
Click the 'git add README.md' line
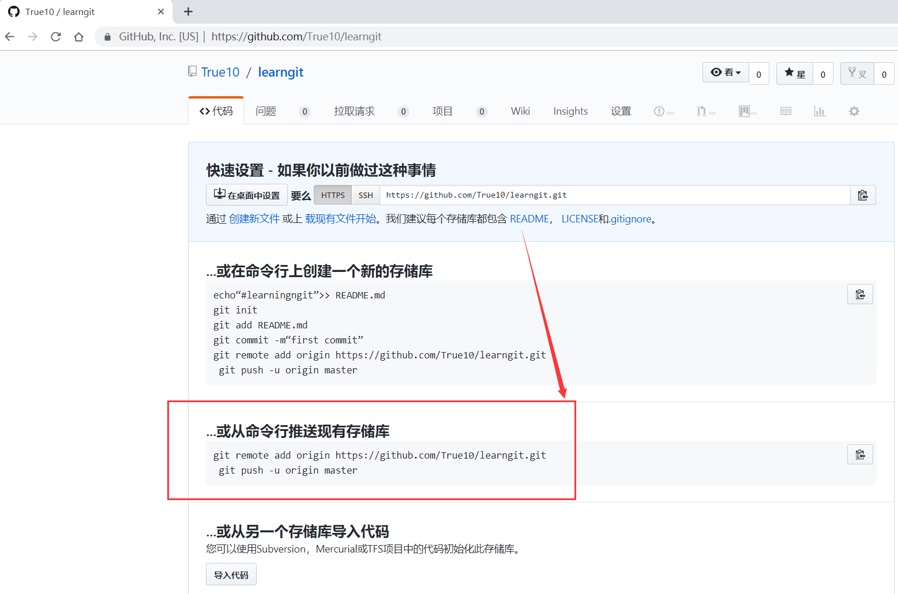click(260, 325)
